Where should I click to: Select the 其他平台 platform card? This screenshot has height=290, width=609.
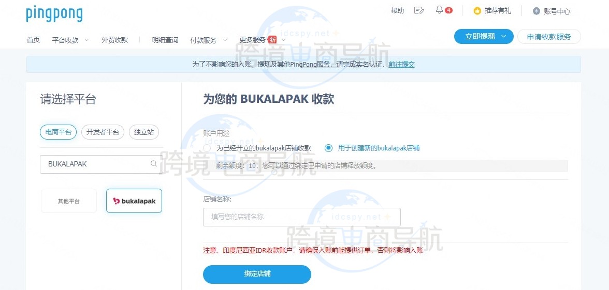(69, 201)
